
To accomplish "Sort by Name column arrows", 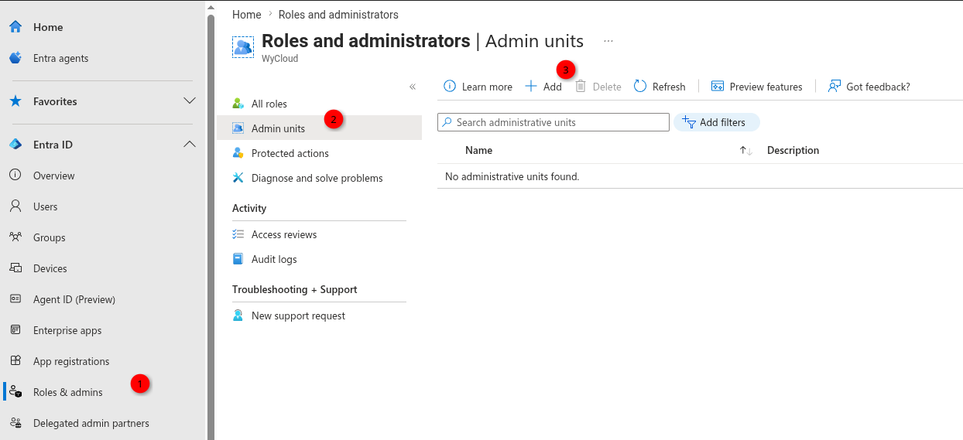I will 746,151.
